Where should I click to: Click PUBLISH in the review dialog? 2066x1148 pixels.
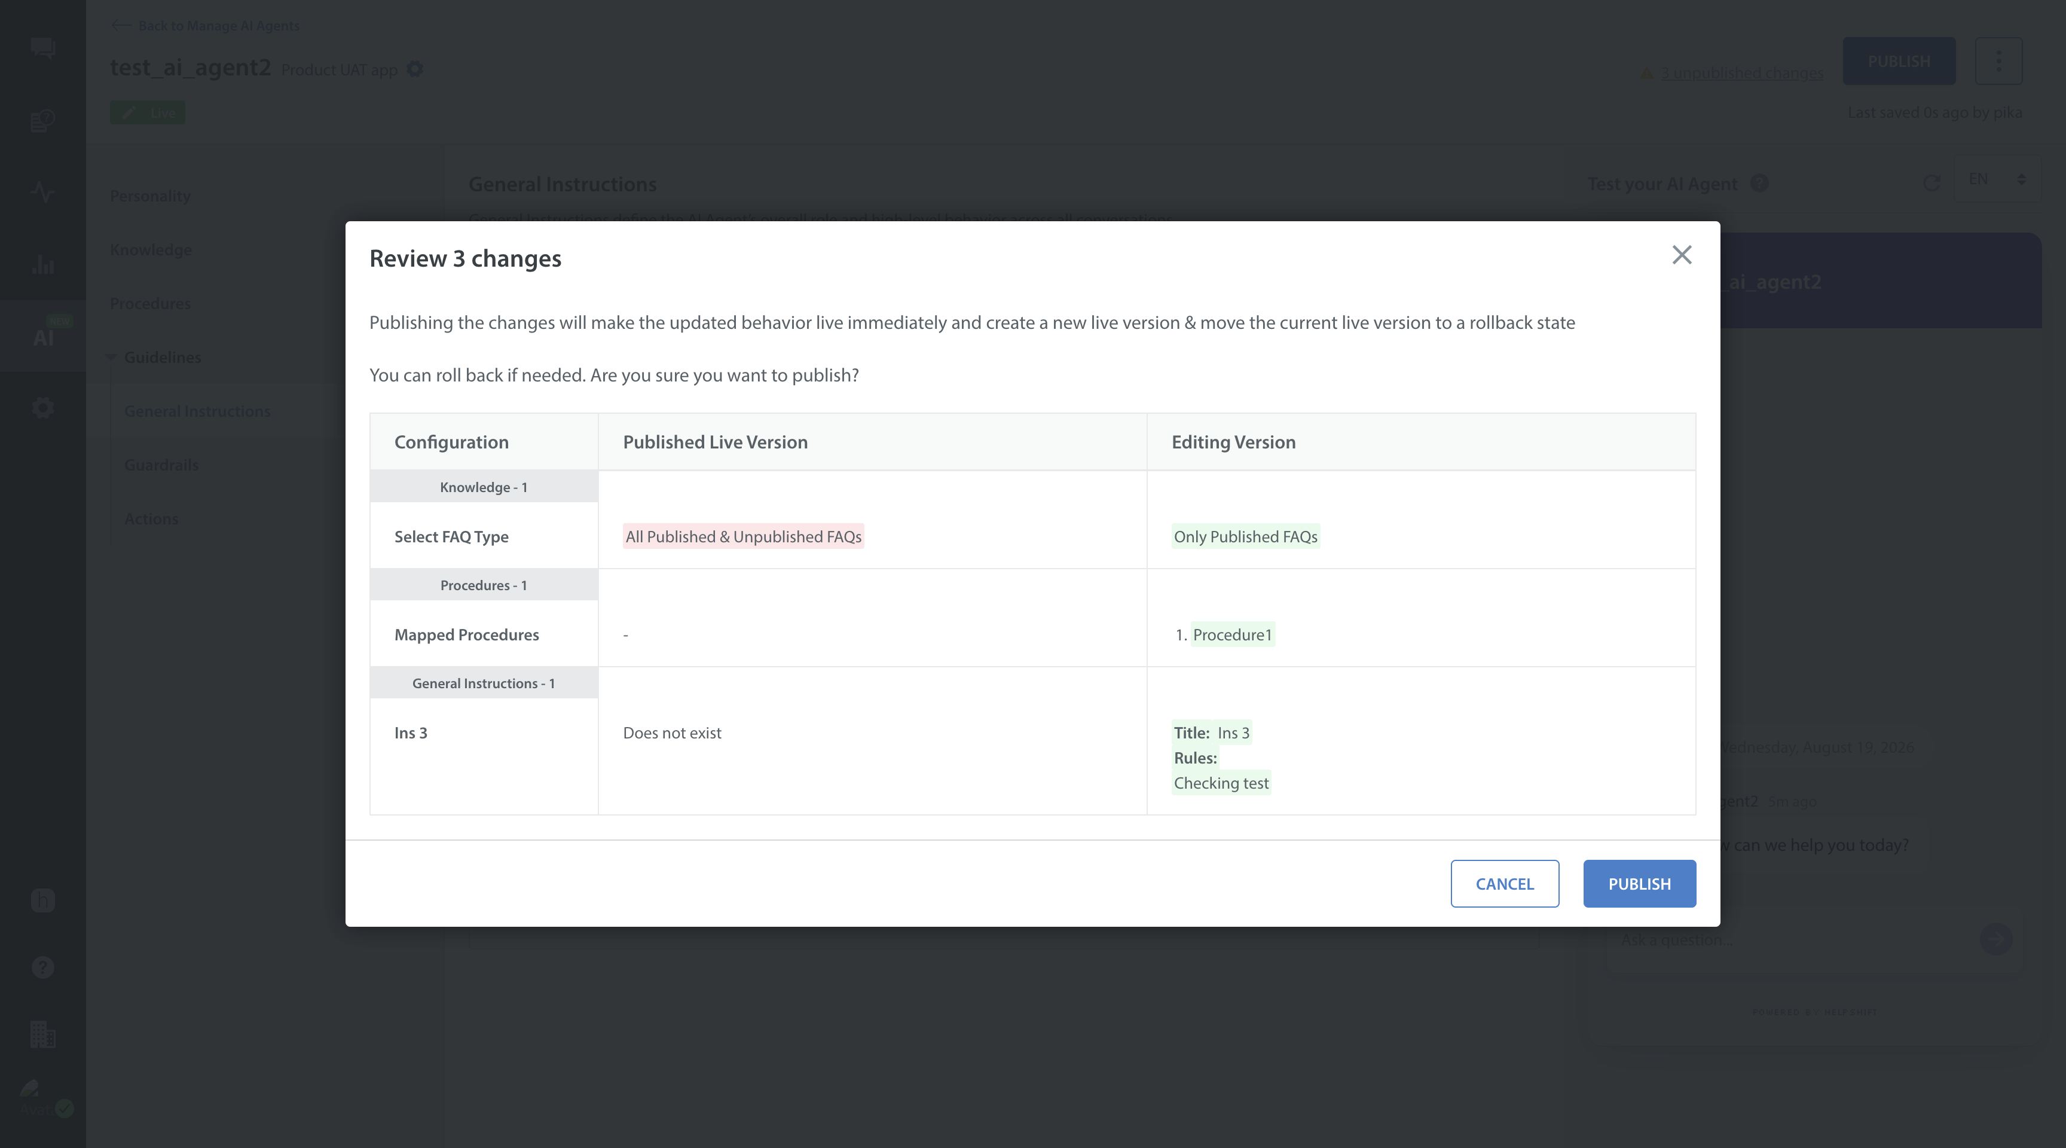[x=1639, y=883]
